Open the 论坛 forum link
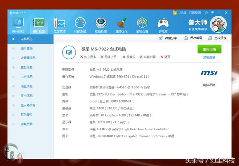Image resolution: width=239 pixels, height=166 pixels. (183, 13)
